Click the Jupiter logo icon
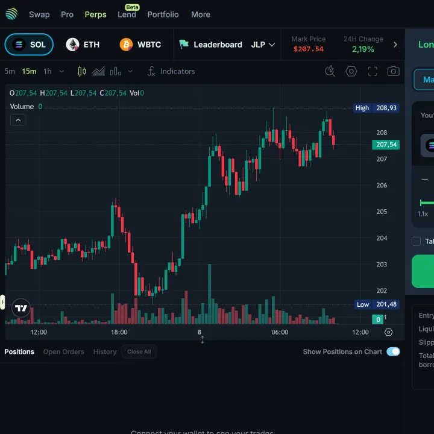 (11, 14)
